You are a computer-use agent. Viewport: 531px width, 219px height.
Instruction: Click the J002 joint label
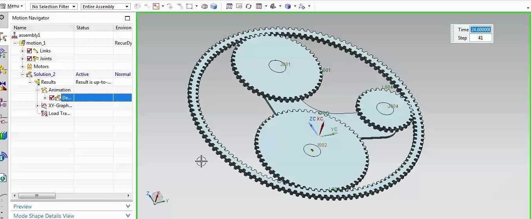pos(322,145)
